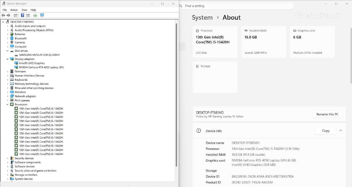Click the Rename this PC button
Viewport: 352px width, 187px height.
(327, 114)
